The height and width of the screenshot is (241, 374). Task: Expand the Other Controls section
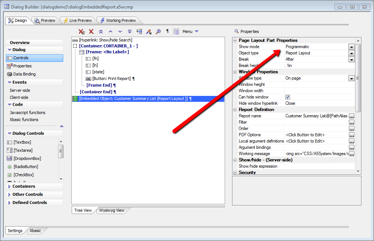tap(9, 194)
